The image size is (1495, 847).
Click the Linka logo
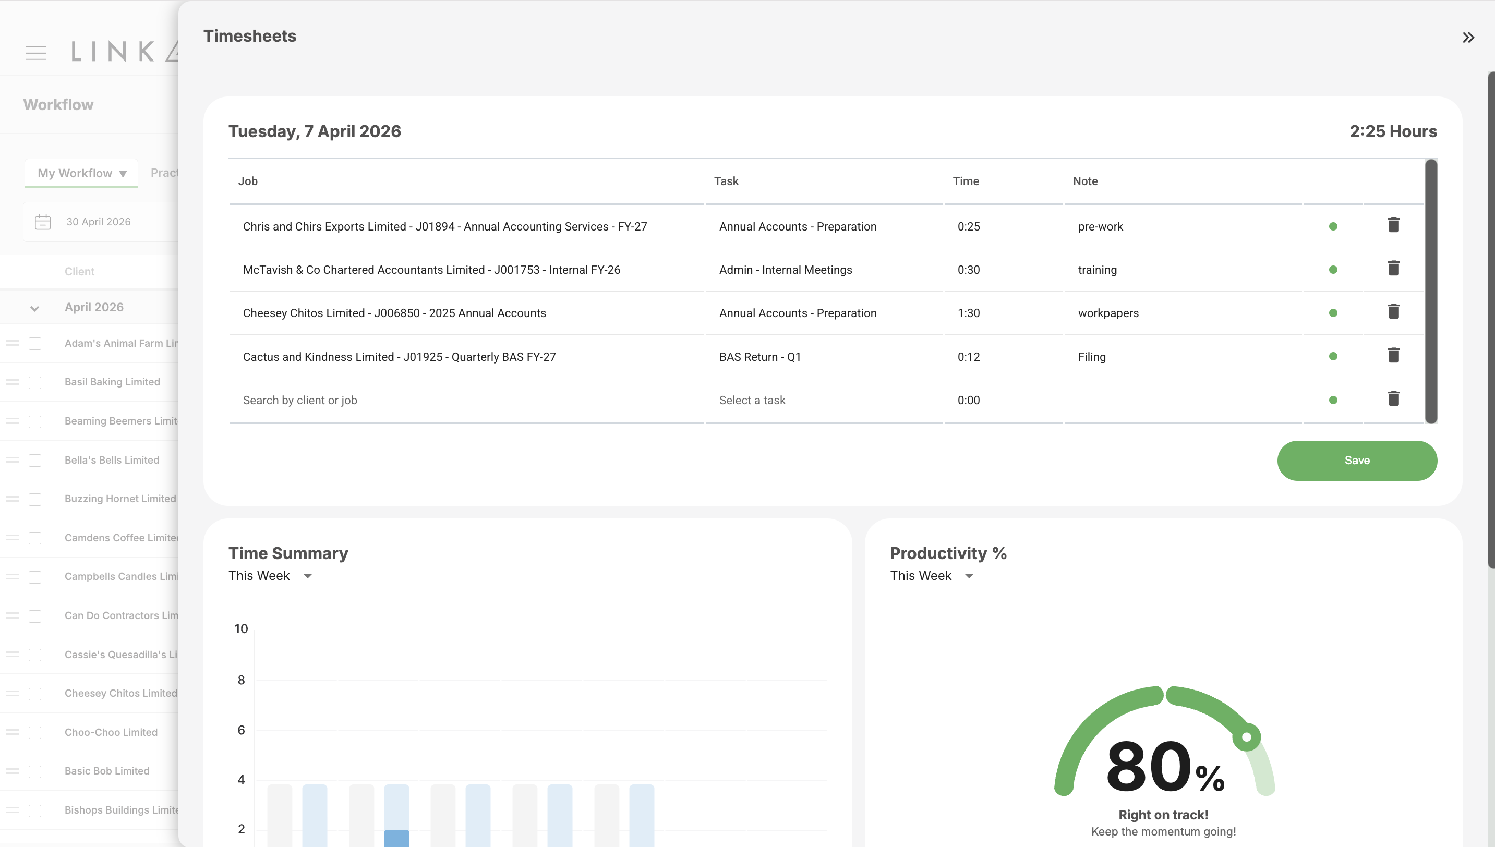[125, 51]
